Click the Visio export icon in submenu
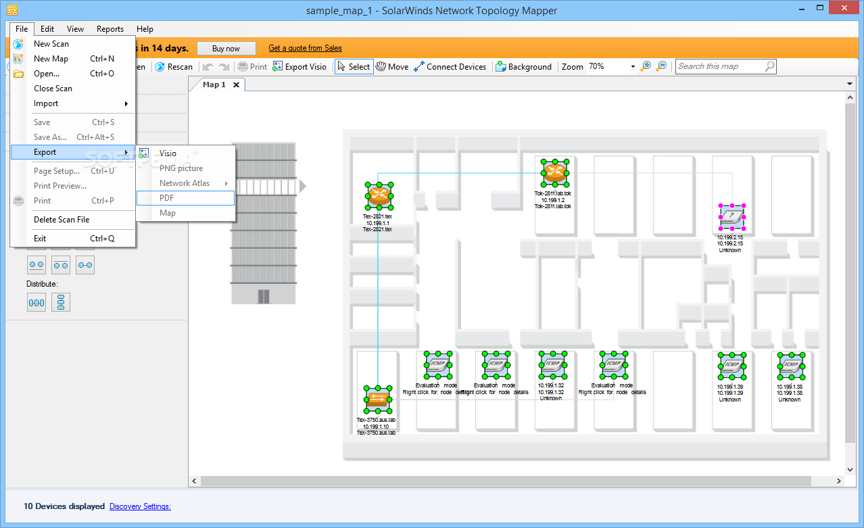Image resolution: width=864 pixels, height=528 pixels. tap(144, 153)
